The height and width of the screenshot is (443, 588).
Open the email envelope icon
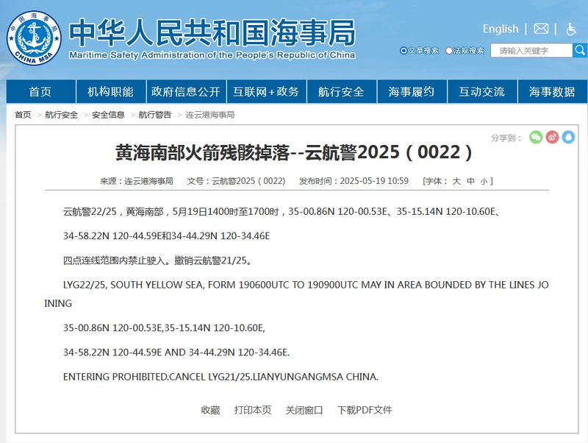coord(541,29)
